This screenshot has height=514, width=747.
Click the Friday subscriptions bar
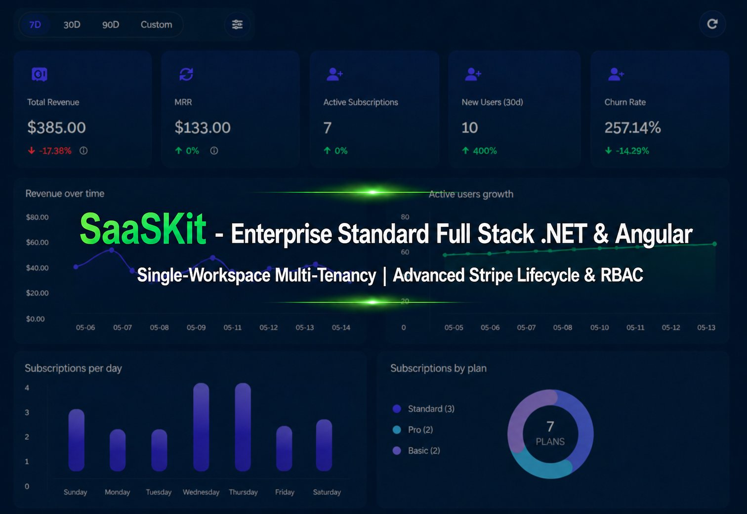[x=284, y=448]
